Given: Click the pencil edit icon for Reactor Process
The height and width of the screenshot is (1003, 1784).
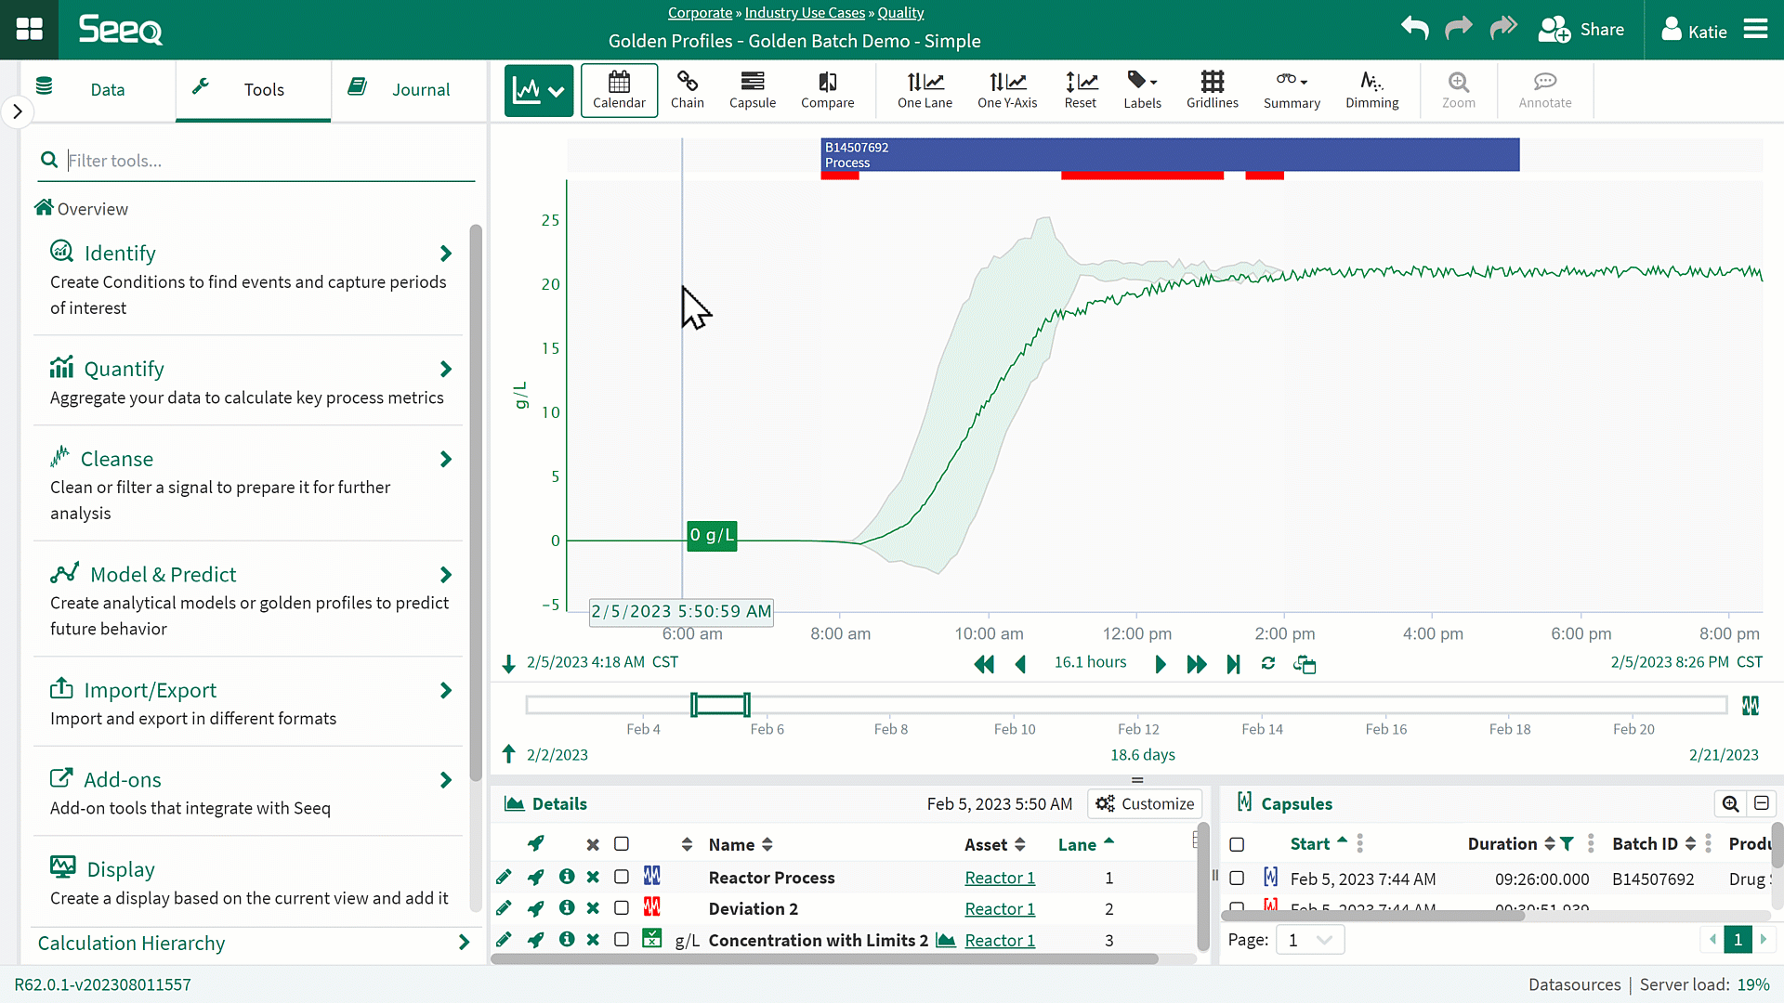Looking at the screenshot, I should 504,877.
